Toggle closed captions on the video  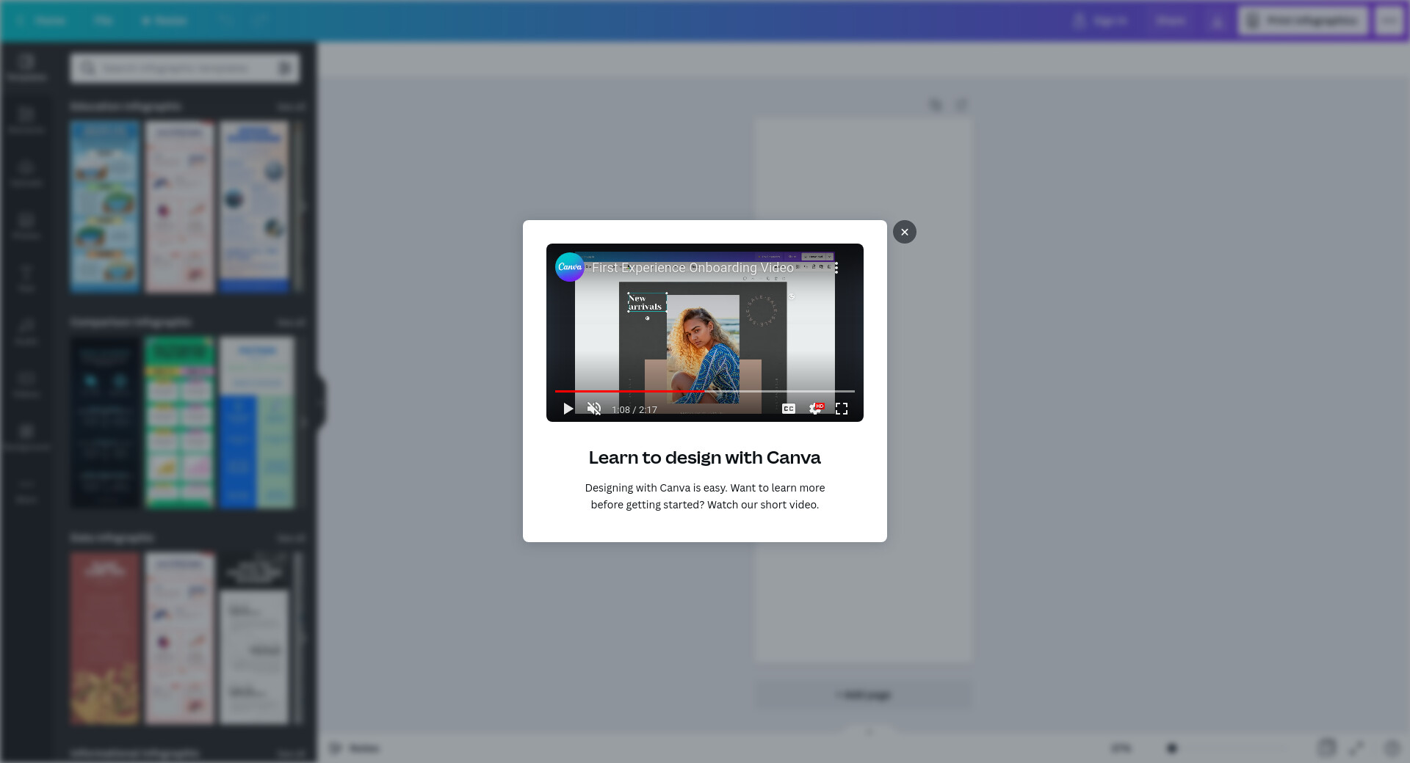coord(788,409)
